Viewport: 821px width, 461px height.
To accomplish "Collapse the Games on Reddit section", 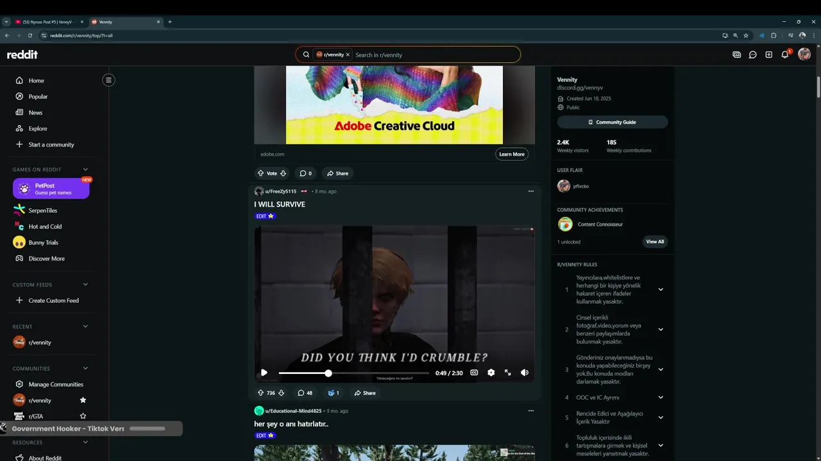I will point(85,170).
